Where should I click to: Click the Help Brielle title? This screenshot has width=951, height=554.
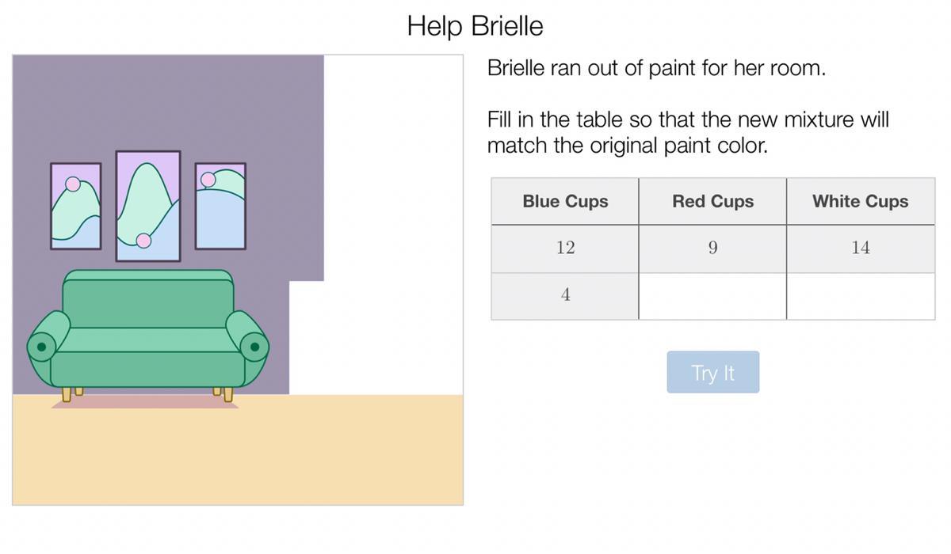click(x=475, y=25)
